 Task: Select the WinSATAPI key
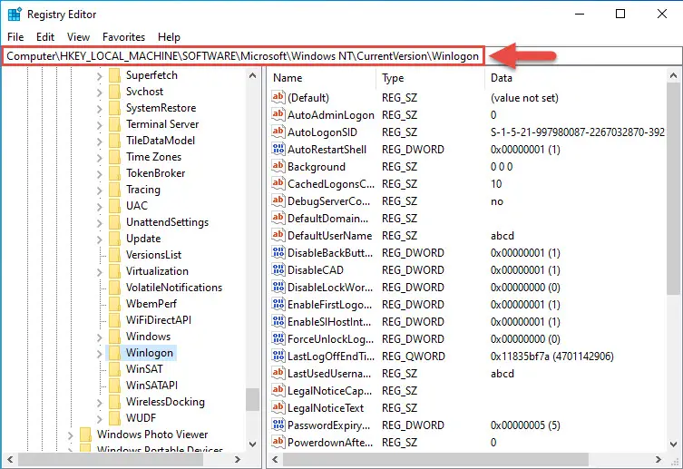tap(151, 386)
